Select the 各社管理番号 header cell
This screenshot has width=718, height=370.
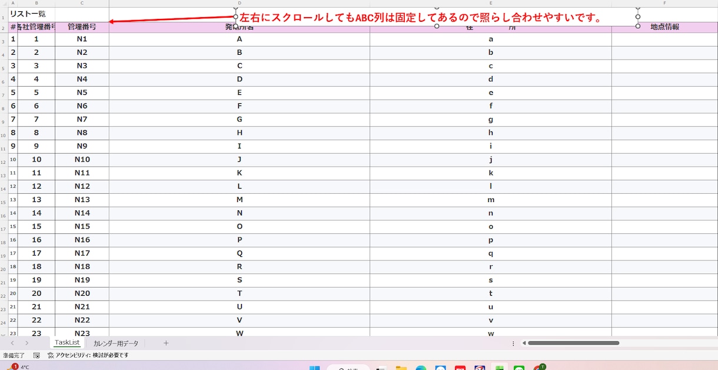pos(36,27)
